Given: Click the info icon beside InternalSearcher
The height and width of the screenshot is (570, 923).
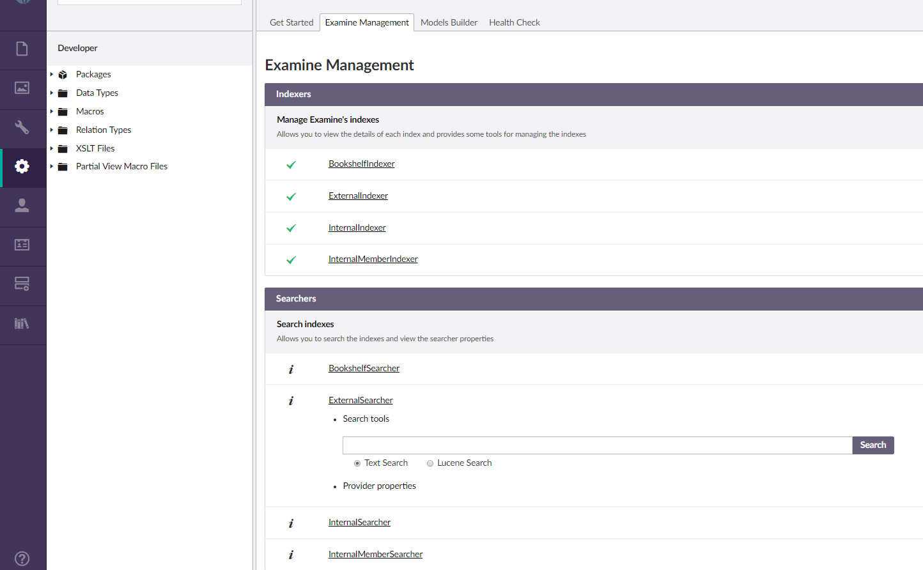Looking at the screenshot, I should 291,523.
